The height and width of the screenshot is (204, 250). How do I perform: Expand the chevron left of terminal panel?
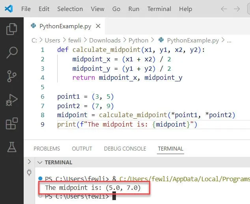click(29, 162)
